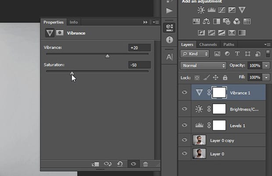Click the Saturation value field
The height and width of the screenshot is (176, 272).
140,65
